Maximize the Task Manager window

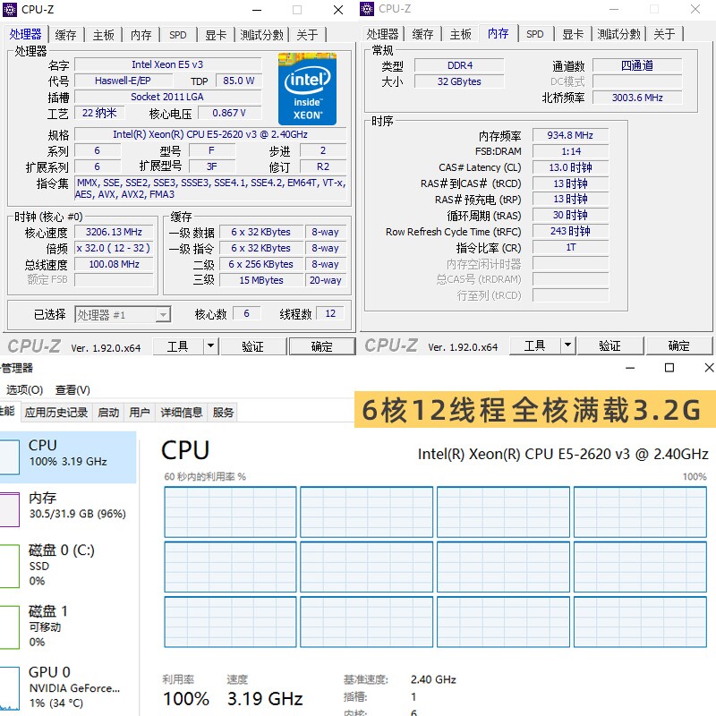[669, 368]
